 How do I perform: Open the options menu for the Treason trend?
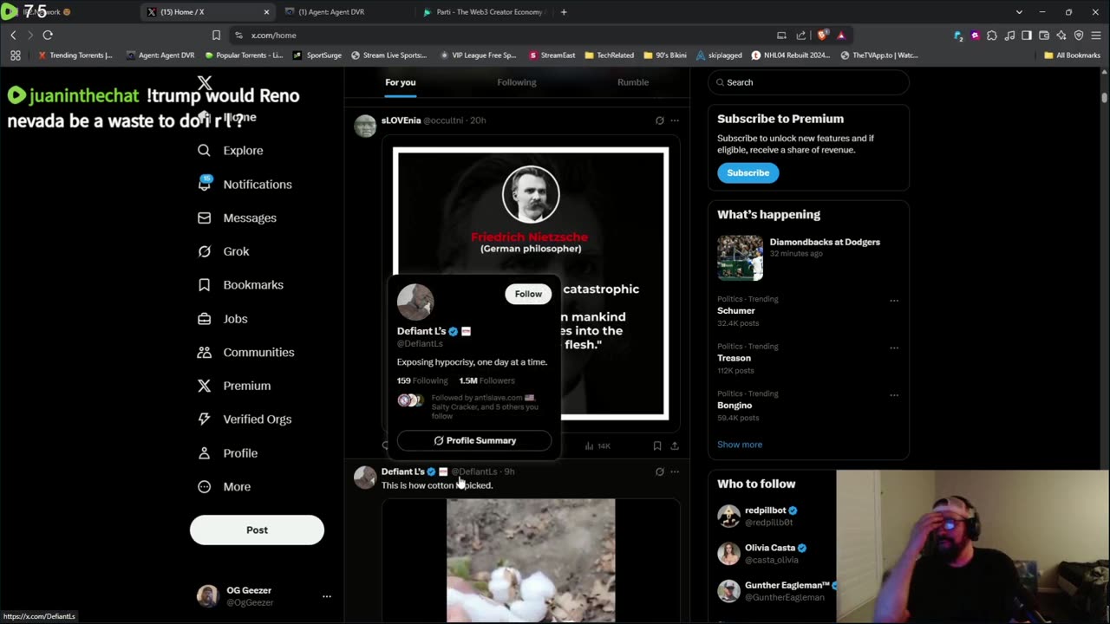894,348
